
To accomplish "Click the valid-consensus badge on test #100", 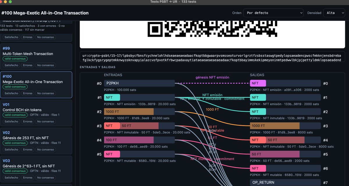I will click(15, 87).
